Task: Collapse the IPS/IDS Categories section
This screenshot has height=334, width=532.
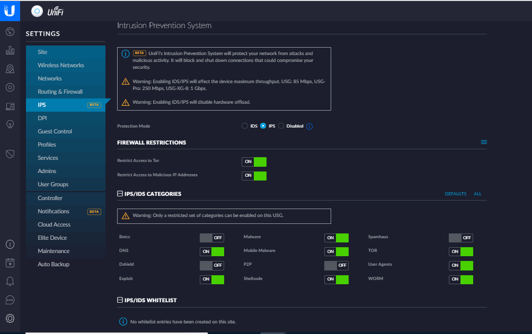Action: (x=120, y=194)
